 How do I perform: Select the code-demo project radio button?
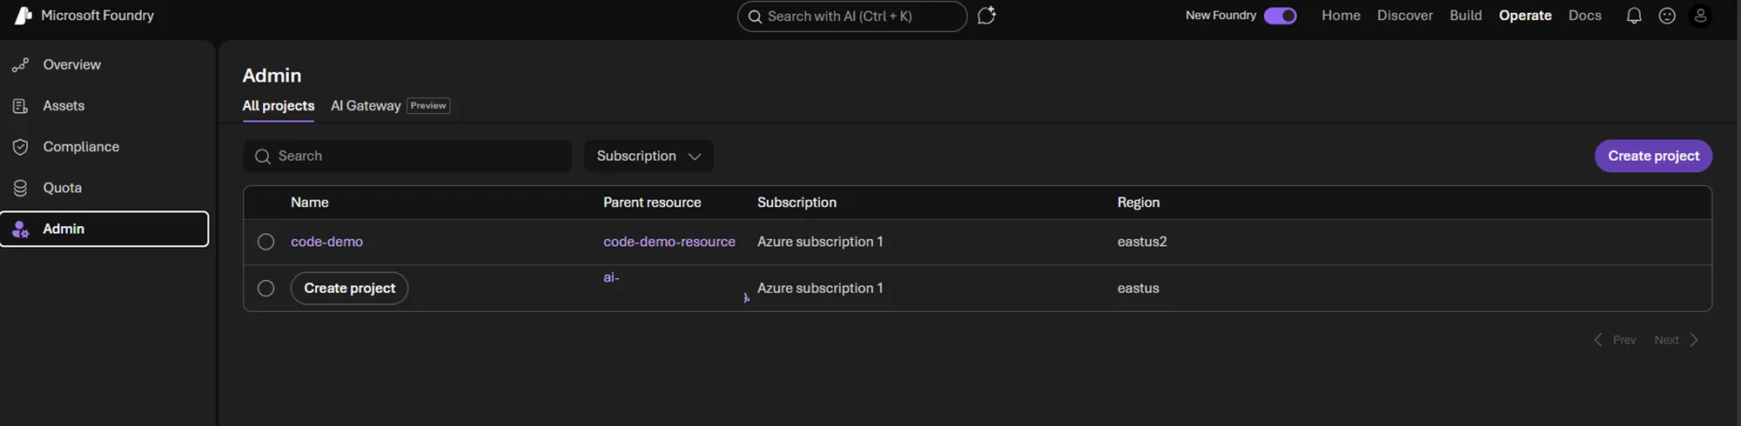tap(266, 242)
